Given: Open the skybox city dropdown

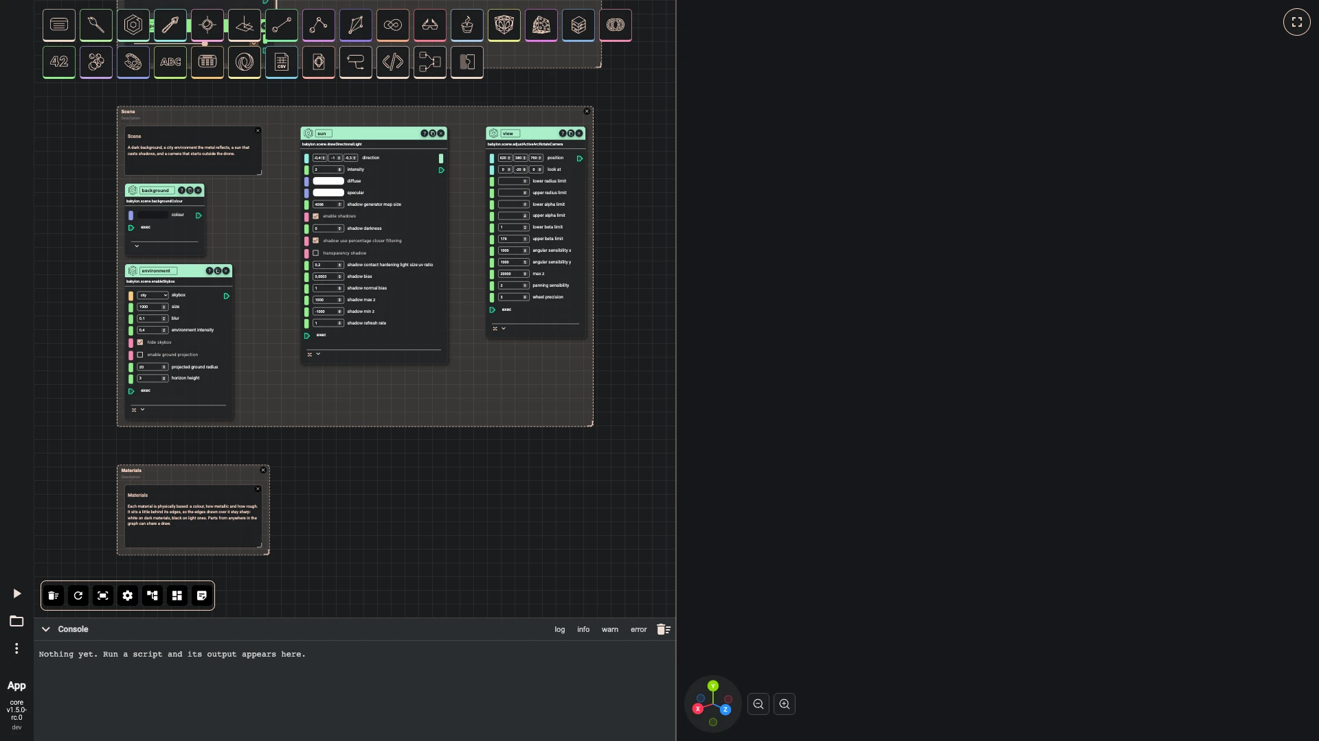Looking at the screenshot, I should pyautogui.click(x=153, y=295).
